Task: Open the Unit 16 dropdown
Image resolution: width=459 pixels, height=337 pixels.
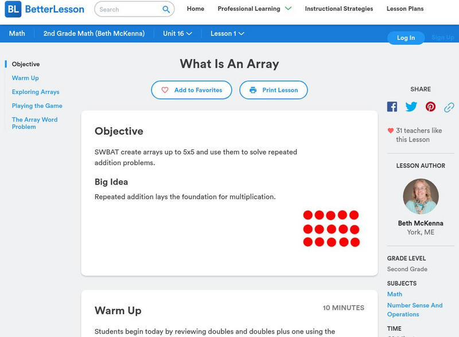Action: 177,34
